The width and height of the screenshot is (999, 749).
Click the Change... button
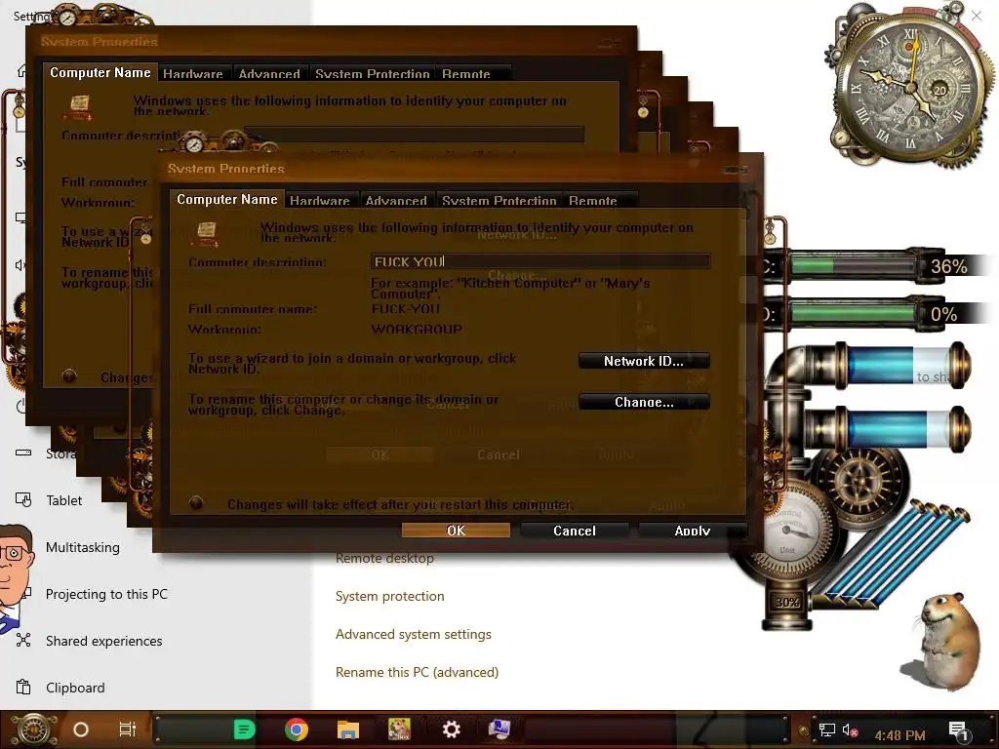click(x=644, y=402)
